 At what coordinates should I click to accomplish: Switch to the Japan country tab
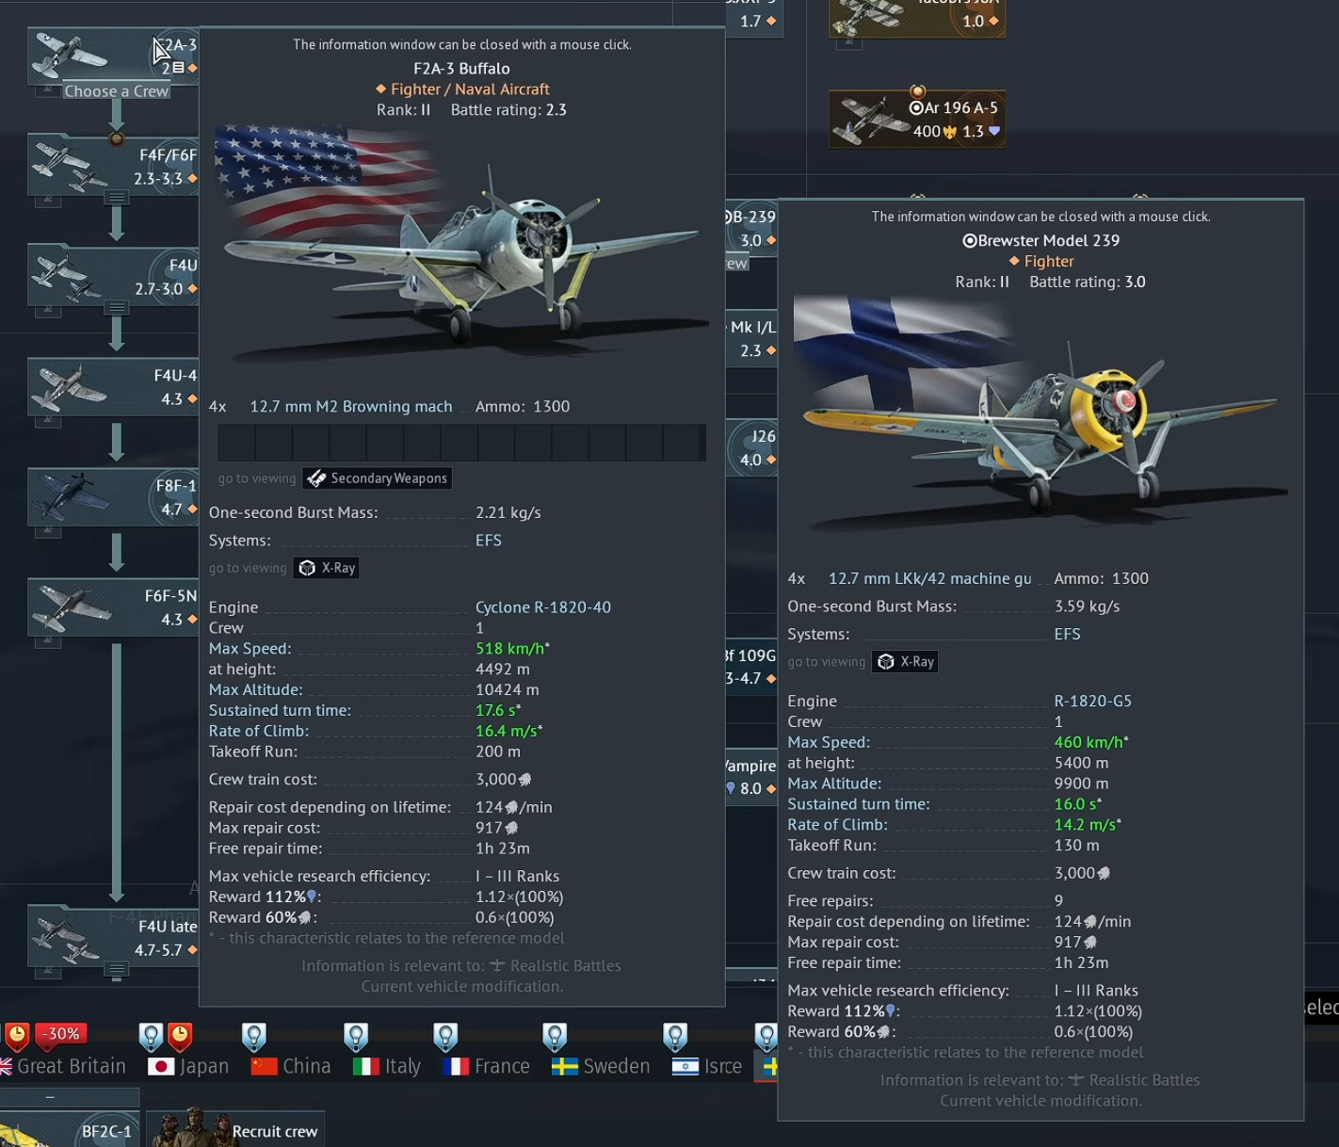click(189, 1066)
